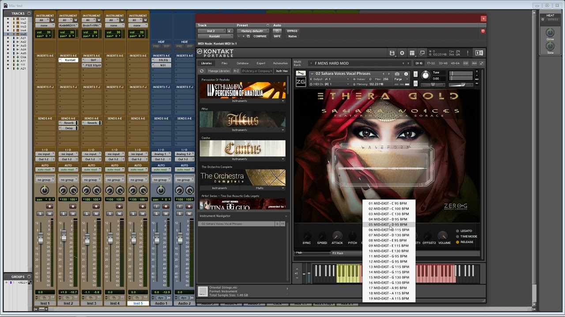The width and height of the screenshot is (565, 317).
Task: Click the Drive knob in HEAT panel
Action: coord(550,33)
